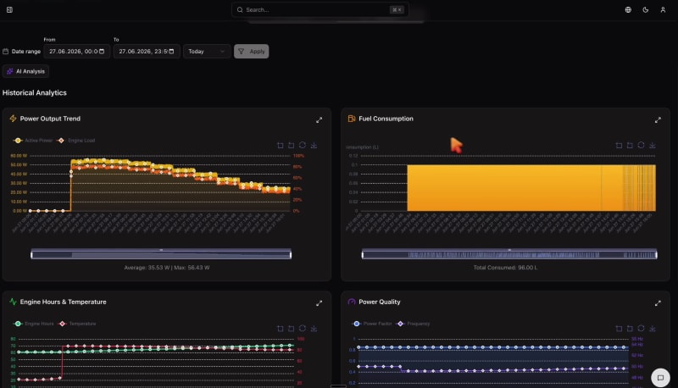The height and width of the screenshot is (388, 678).
Task: Toggle the Active Power legend series
Action: click(x=33, y=141)
